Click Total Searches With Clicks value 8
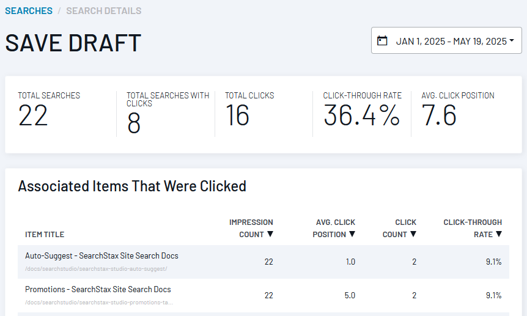Image resolution: width=527 pixels, height=316 pixels. 134,123
